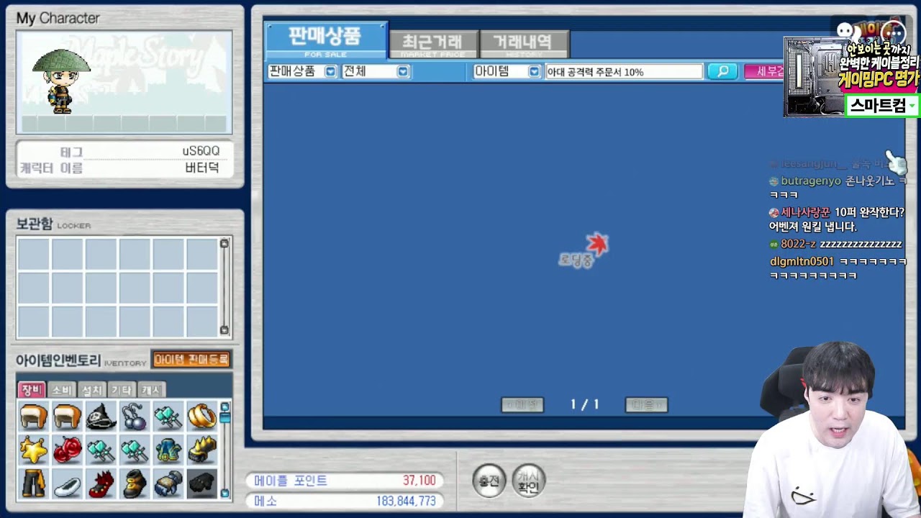Screen dimensions: 921x518
Task: Click the 캐시 확인 round button
Action: click(529, 481)
